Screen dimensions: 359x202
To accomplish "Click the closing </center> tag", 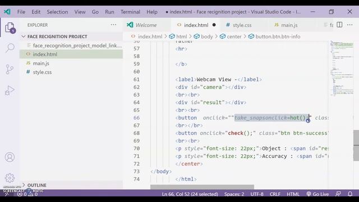I will click(x=189, y=164).
